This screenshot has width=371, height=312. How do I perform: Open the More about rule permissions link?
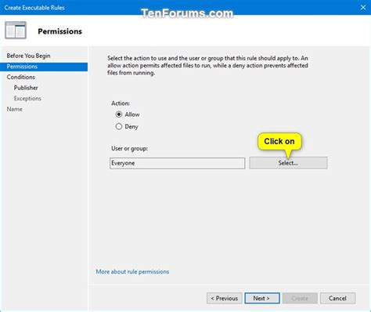[x=132, y=272]
